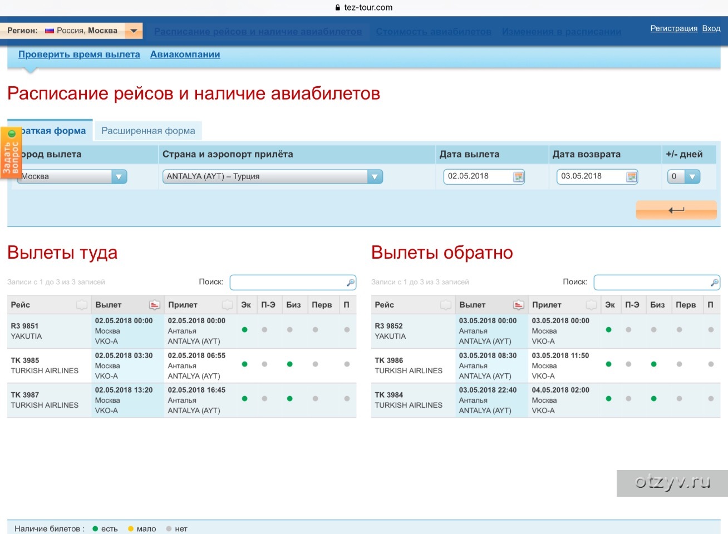Click gray business dot for flight R3 9851
The width and height of the screenshot is (728, 534).
pyautogui.click(x=289, y=330)
